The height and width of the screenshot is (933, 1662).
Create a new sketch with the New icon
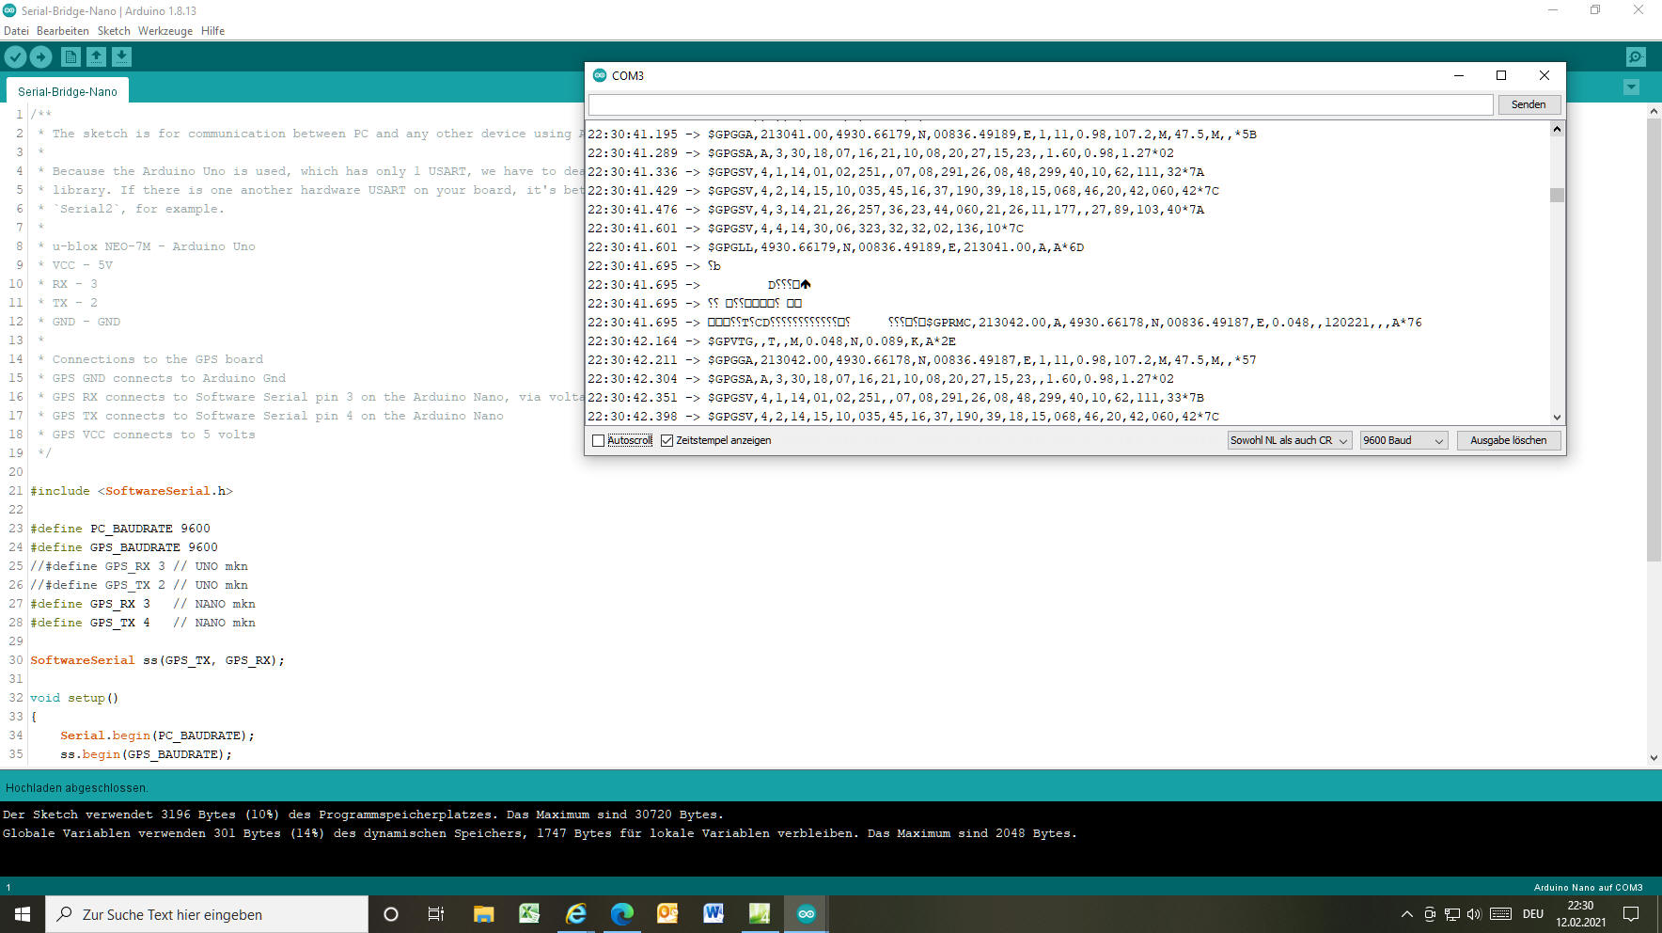pos(71,57)
